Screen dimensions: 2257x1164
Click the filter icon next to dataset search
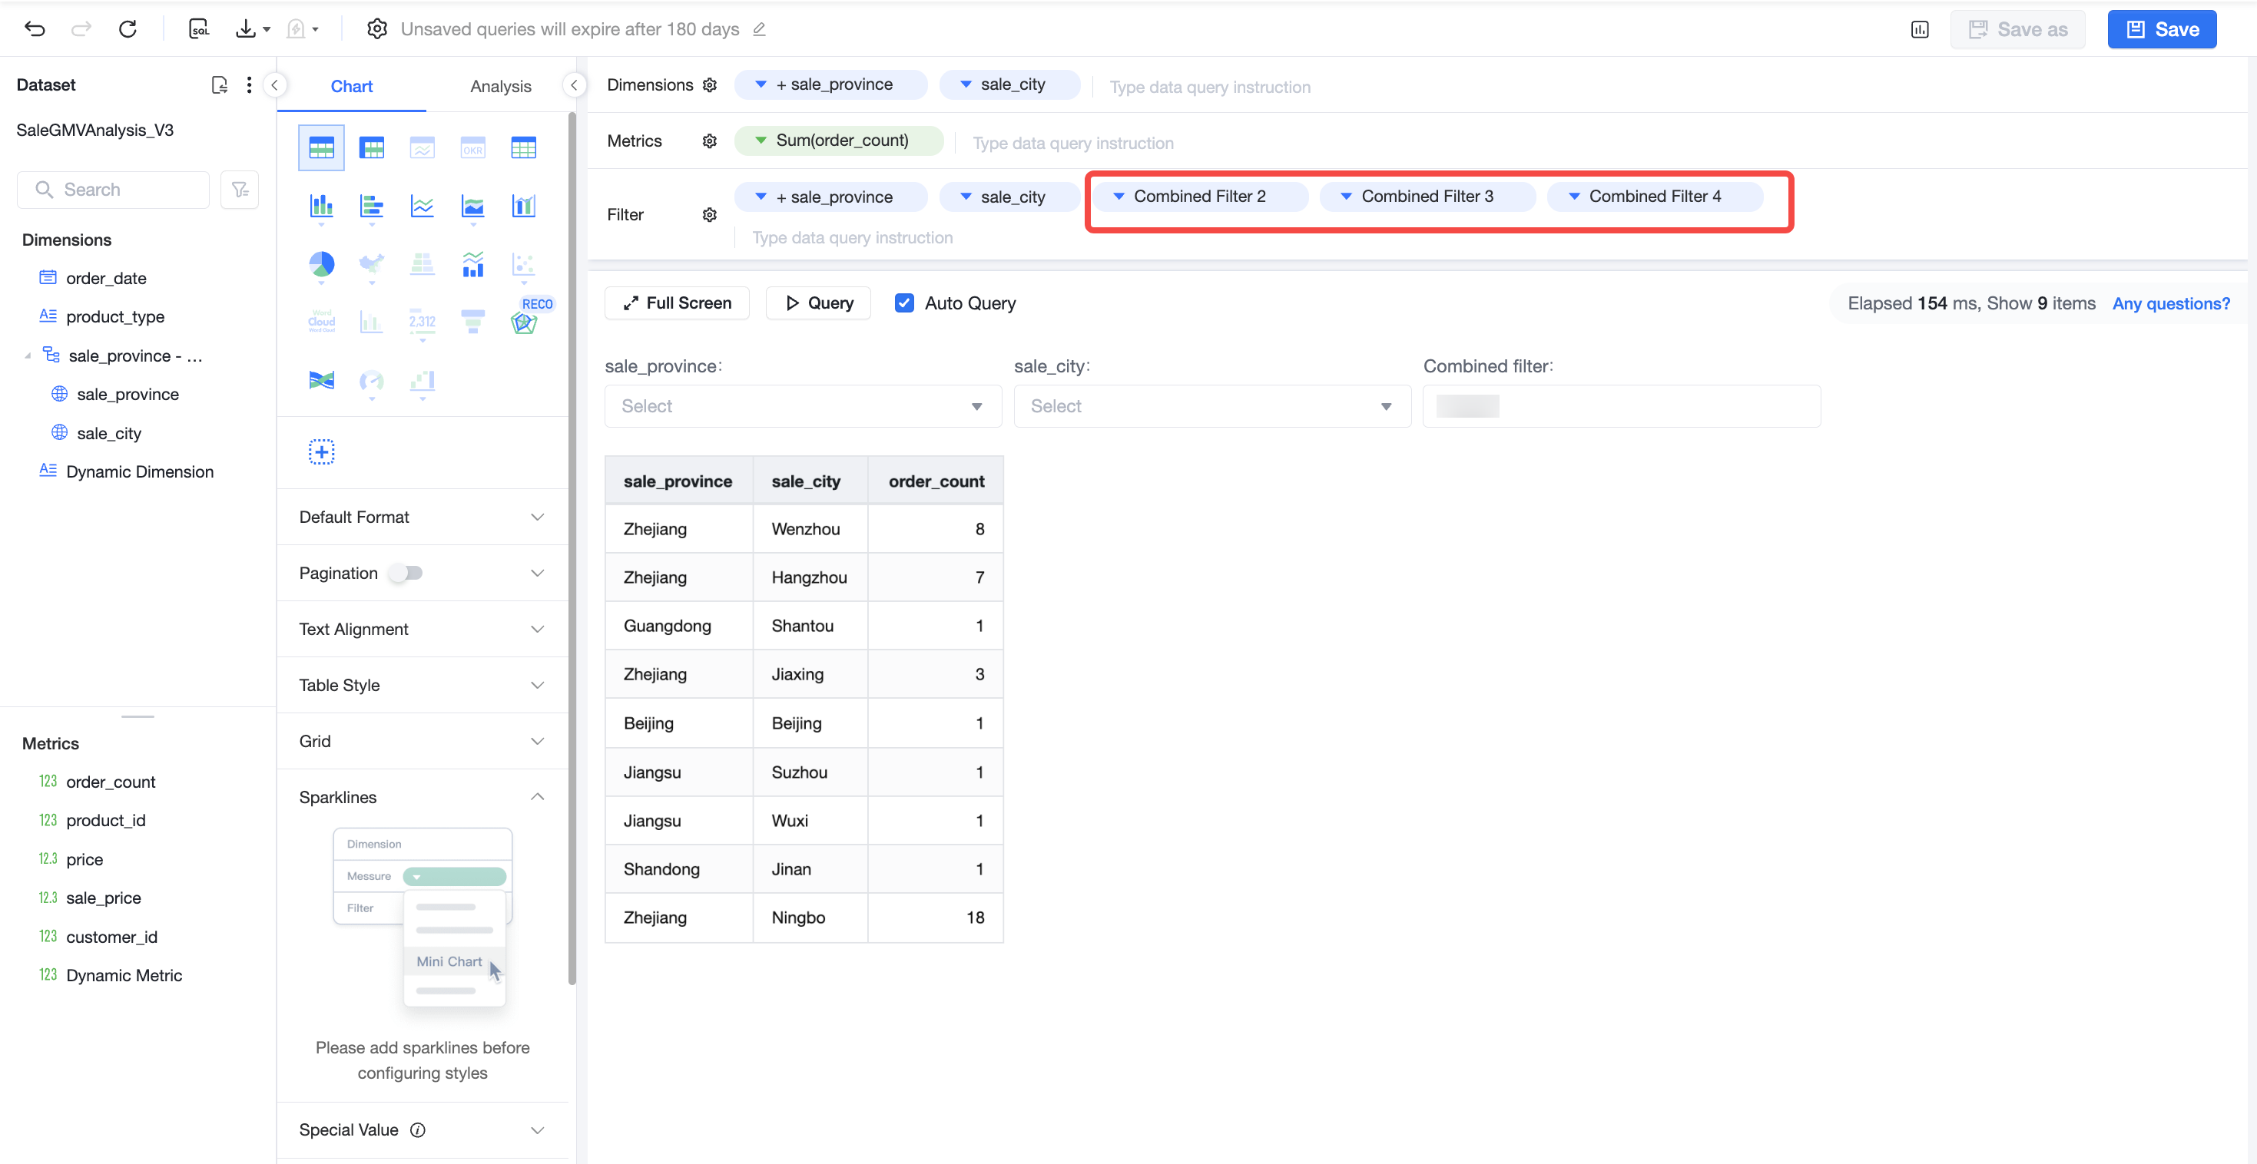pyautogui.click(x=240, y=189)
